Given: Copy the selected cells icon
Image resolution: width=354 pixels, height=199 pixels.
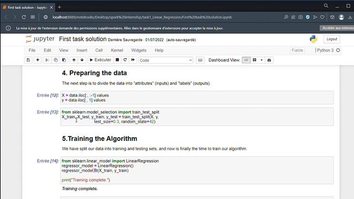Looking at the screenshot, I should pos(55,60).
